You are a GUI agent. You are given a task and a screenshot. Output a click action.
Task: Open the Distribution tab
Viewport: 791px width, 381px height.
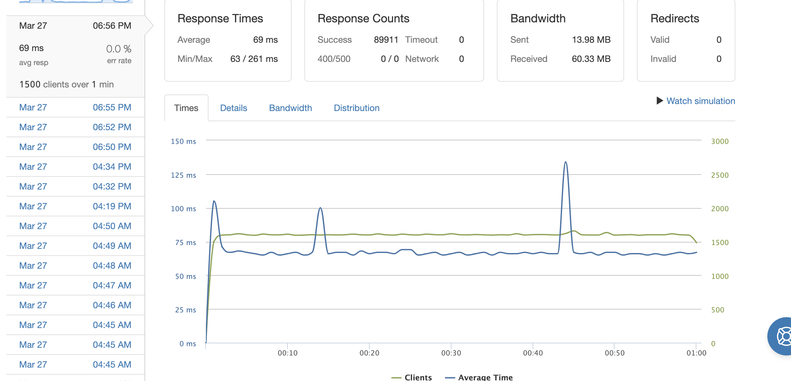(x=356, y=108)
